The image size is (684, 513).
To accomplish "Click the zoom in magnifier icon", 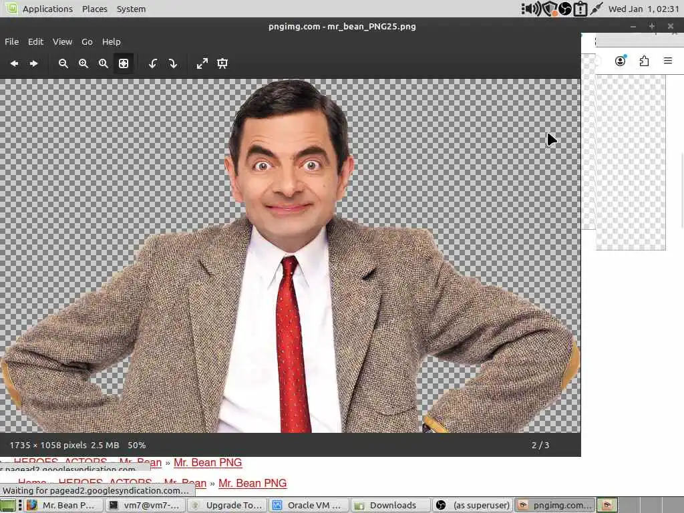I will coord(83,63).
